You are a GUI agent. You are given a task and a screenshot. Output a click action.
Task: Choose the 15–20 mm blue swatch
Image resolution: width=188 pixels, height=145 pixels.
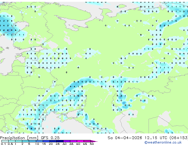point(46,141)
